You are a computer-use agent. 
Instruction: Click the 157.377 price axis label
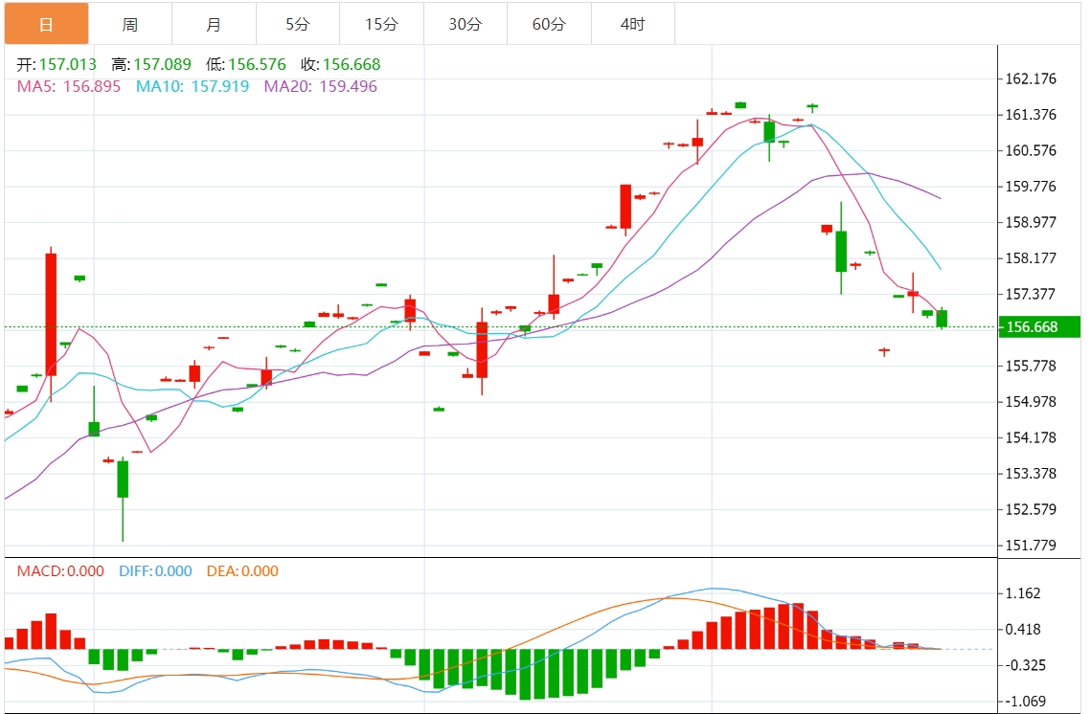1031,294
